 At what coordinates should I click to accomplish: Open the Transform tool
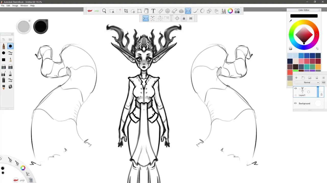click(x=139, y=11)
